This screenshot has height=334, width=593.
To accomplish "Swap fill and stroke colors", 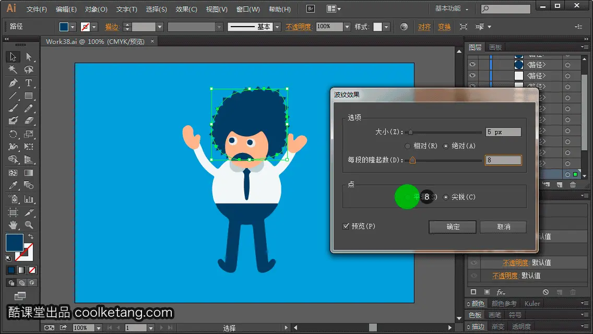I will [x=31, y=236].
